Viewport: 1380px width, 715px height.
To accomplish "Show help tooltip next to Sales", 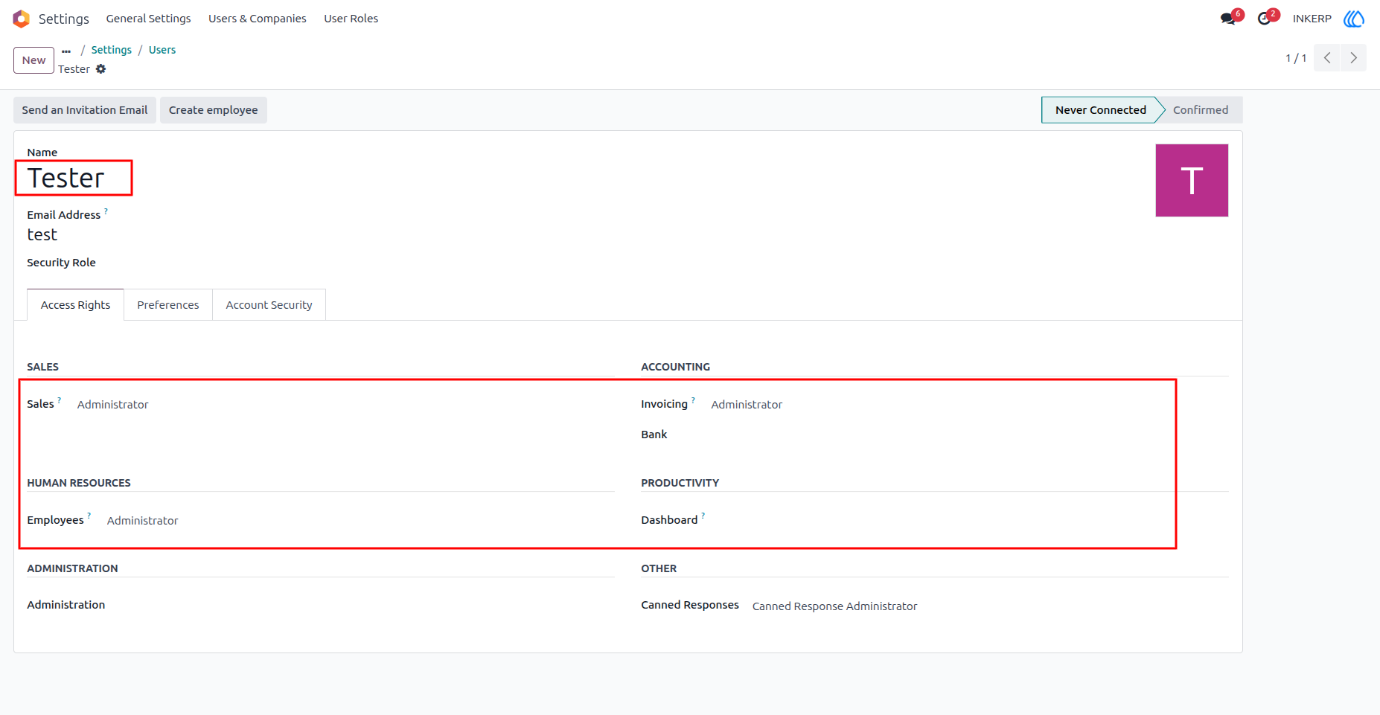I will 60,400.
